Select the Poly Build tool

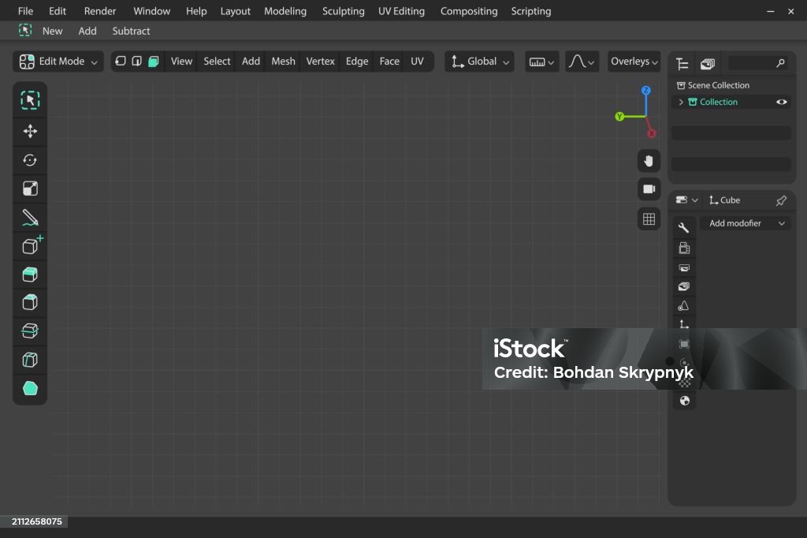click(30, 388)
